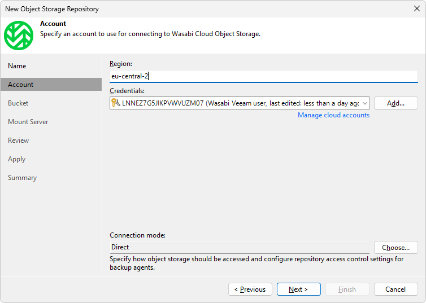
Task: Go to the Bucket wizard step
Action: point(18,103)
